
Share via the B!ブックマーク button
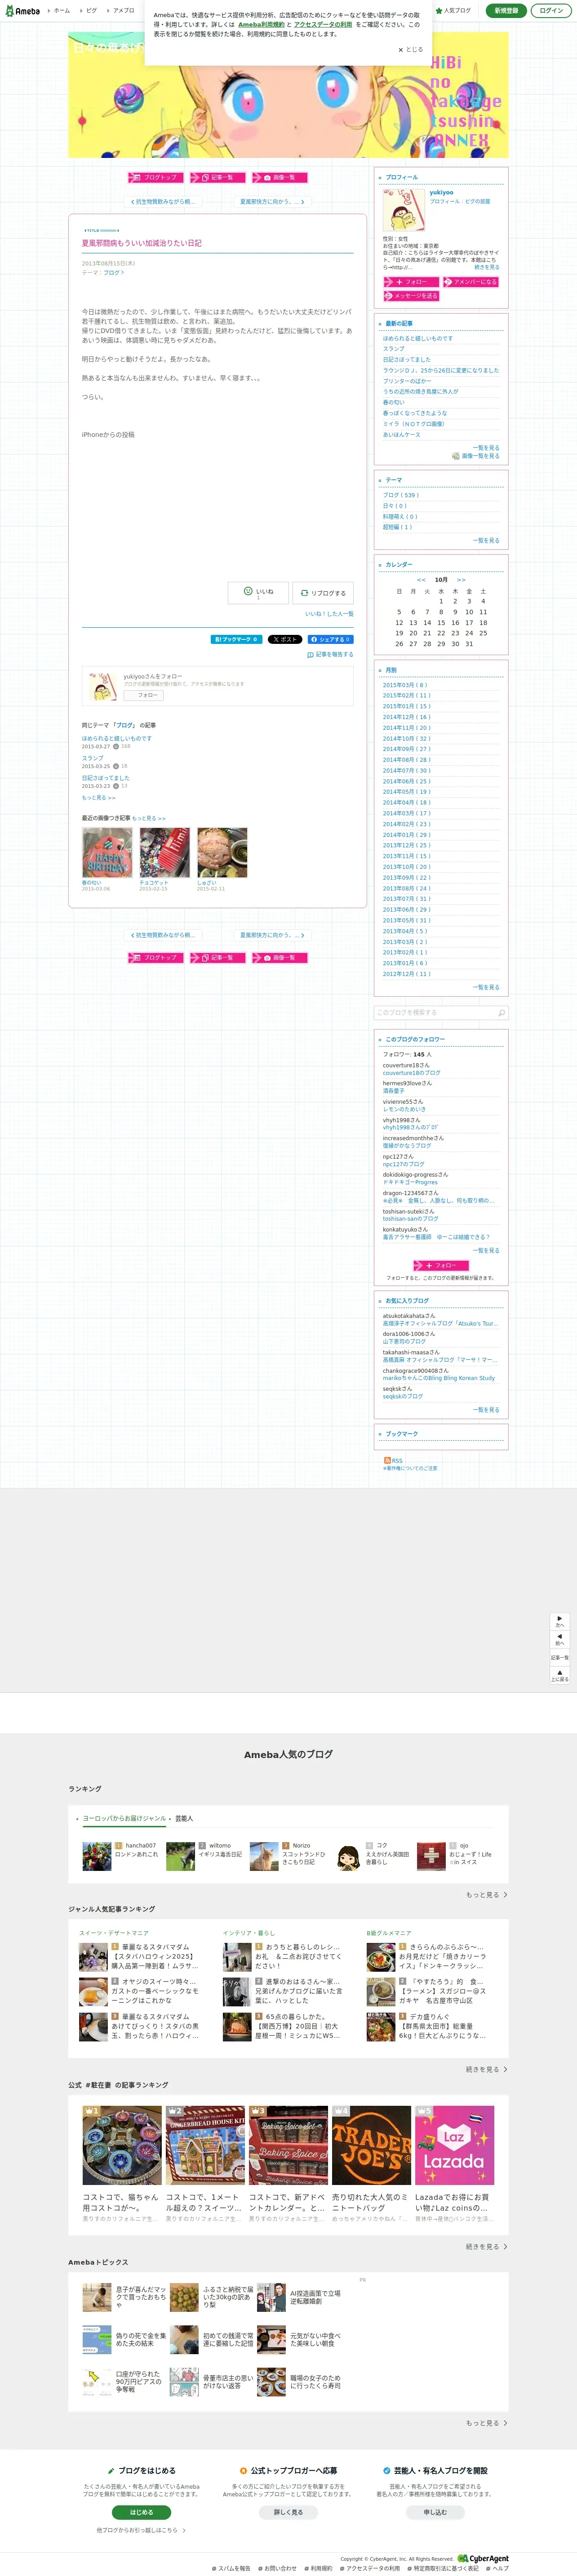click(x=236, y=639)
